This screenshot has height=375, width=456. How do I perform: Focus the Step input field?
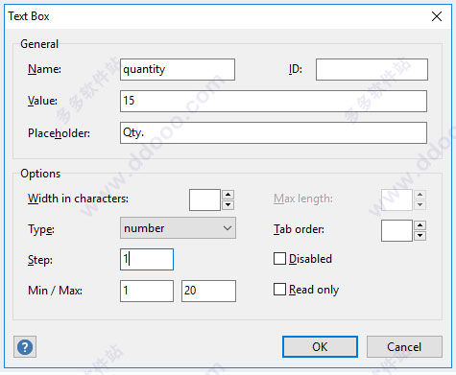147,259
